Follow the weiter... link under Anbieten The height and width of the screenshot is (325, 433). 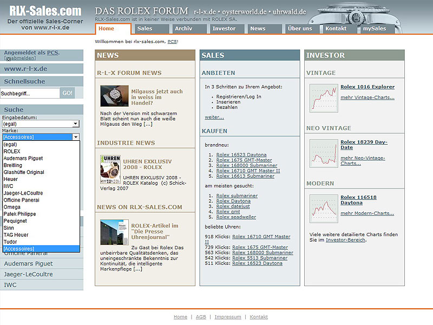pyautogui.click(x=214, y=117)
